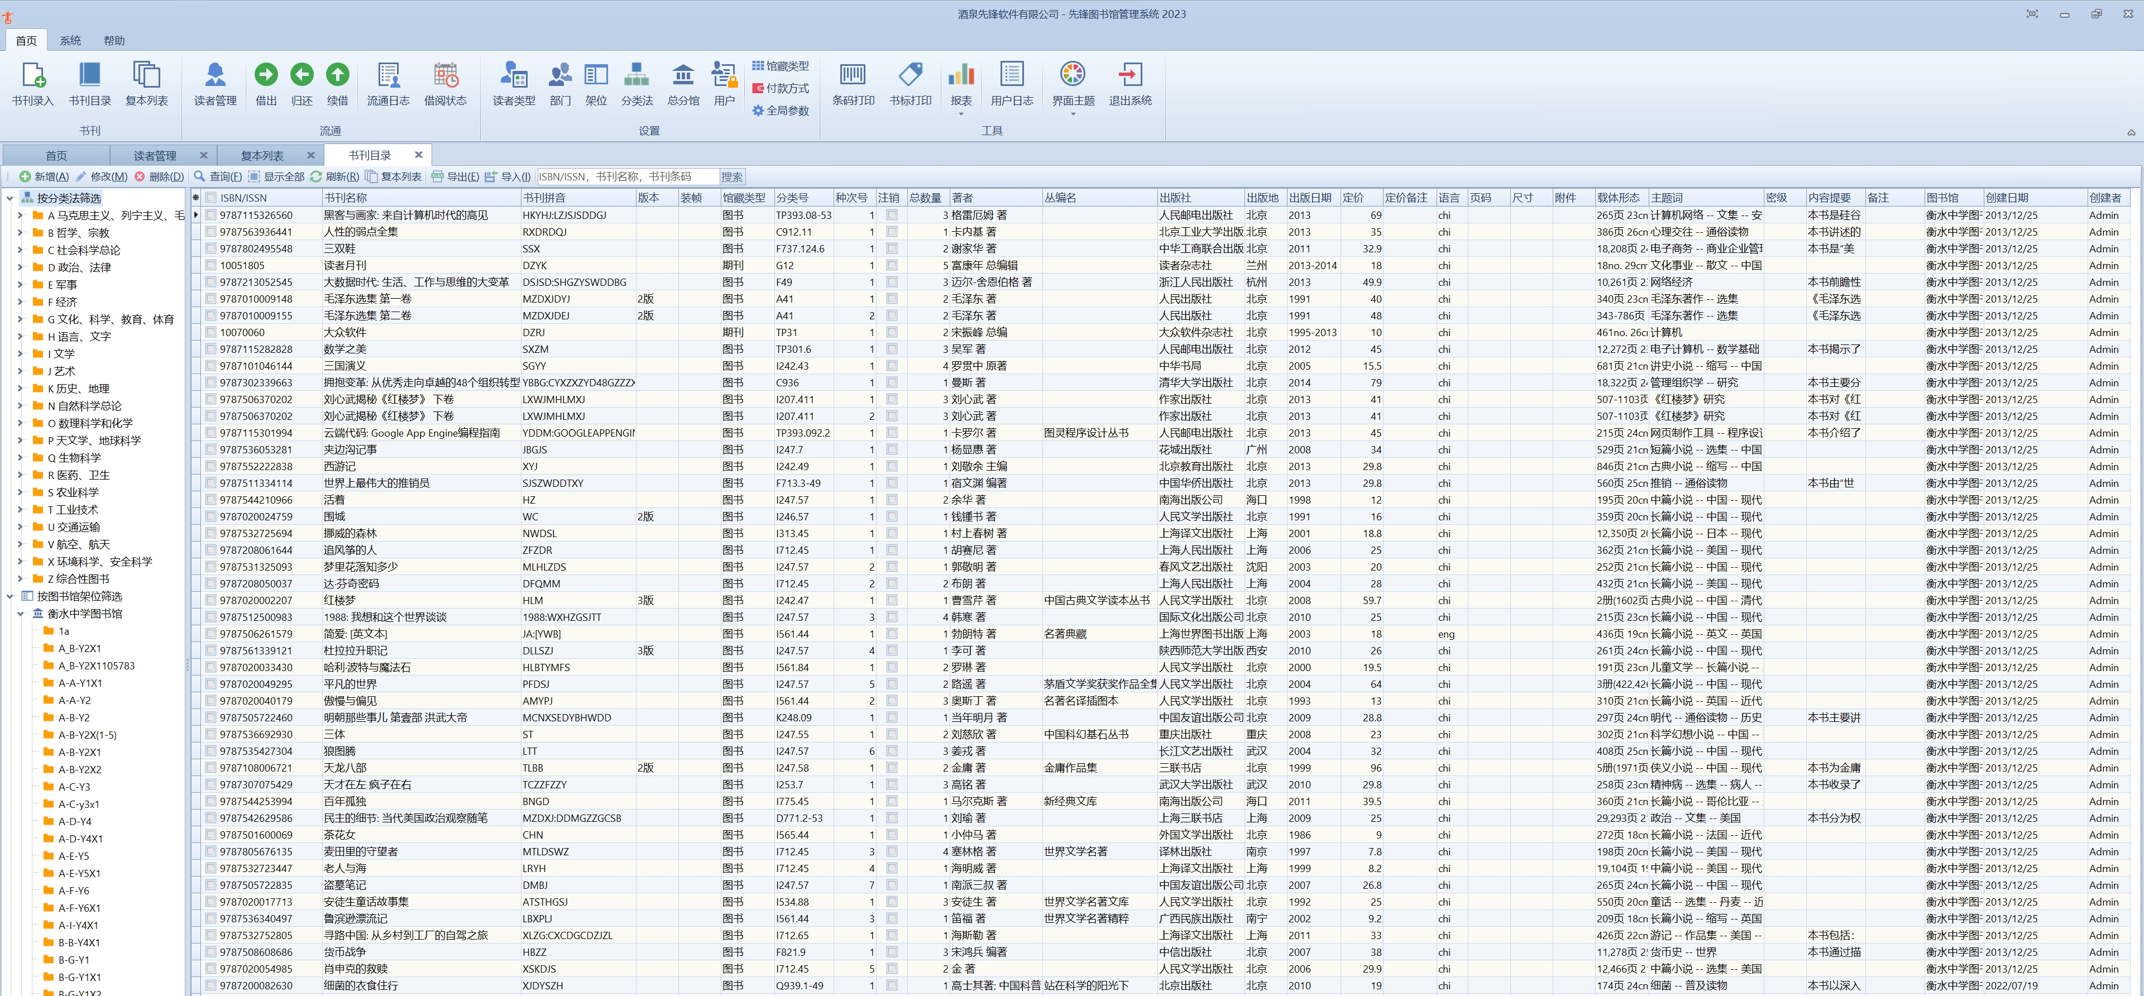The width and height of the screenshot is (2144, 996).
Task: Switch to the 复本列表 tab
Action: tap(262, 156)
